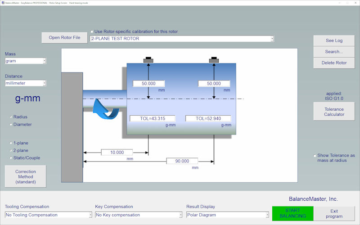
Task: Click the green START BALANCING button
Action: click(x=293, y=213)
